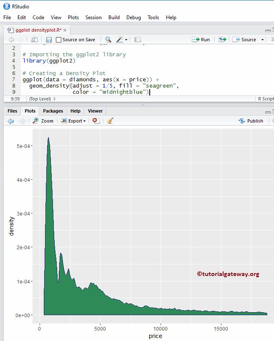
Task: Show next plot arrow
Action: click(23, 121)
